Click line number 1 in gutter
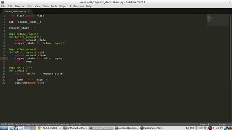 [x=5, y=16]
